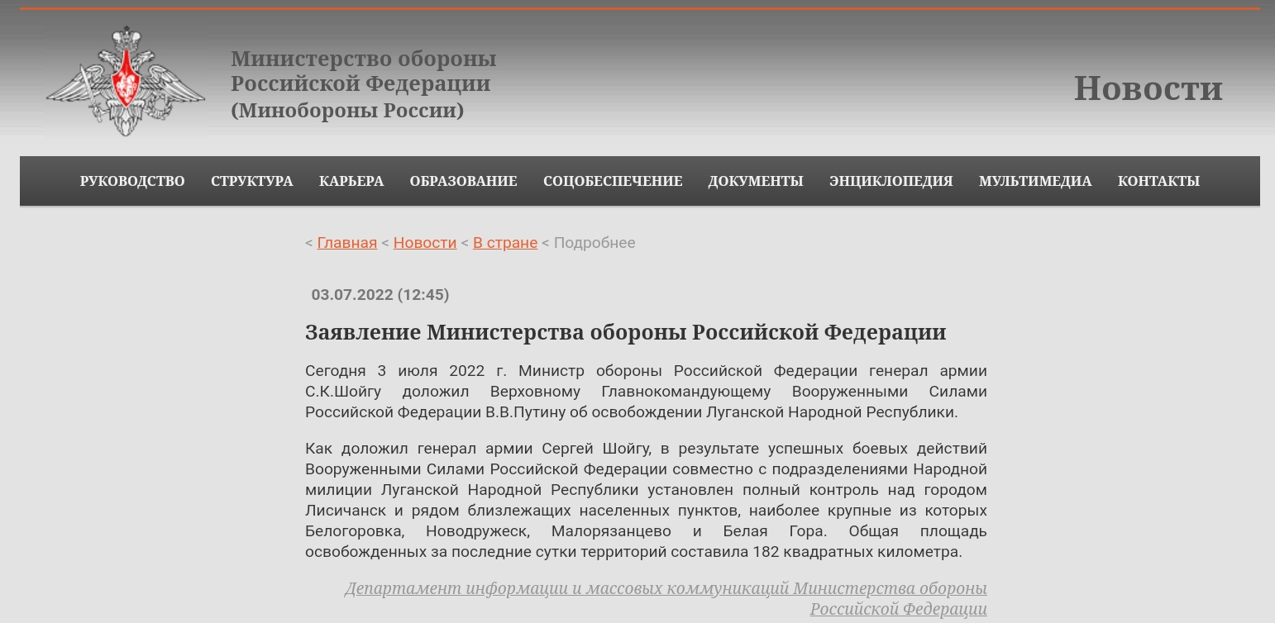Navigate to 'Энциклопедия' in the menu
Image resolution: width=1275 pixels, height=623 pixels.
(891, 181)
